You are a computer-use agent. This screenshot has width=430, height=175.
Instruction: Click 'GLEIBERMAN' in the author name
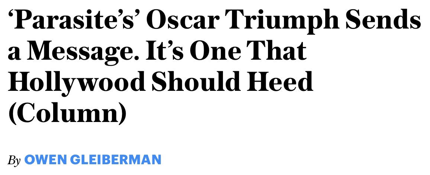pos(116,160)
